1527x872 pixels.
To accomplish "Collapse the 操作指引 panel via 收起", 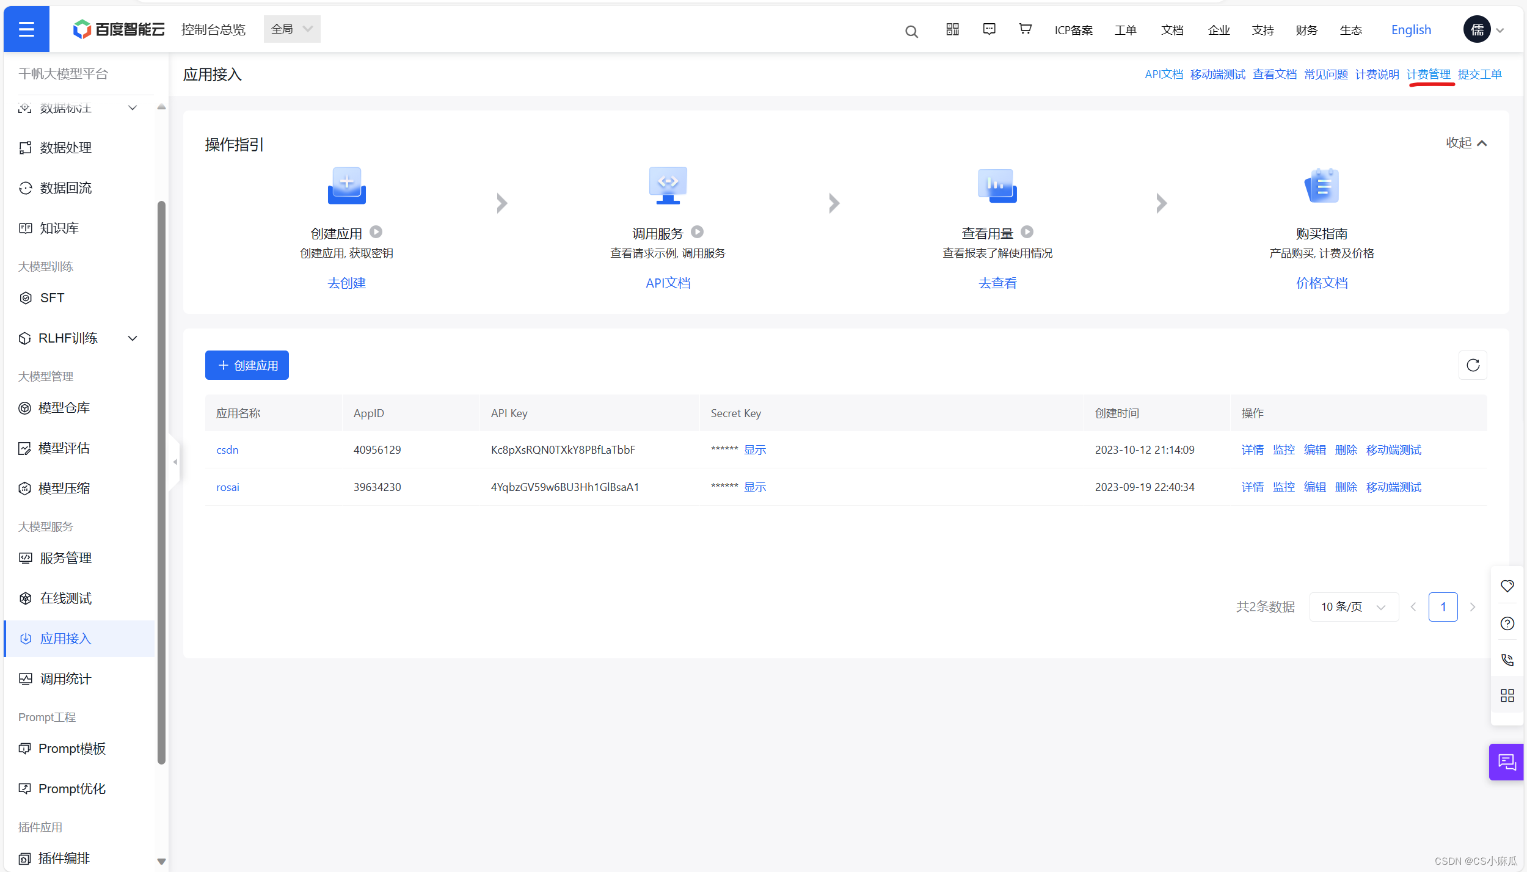I will coord(1466,143).
